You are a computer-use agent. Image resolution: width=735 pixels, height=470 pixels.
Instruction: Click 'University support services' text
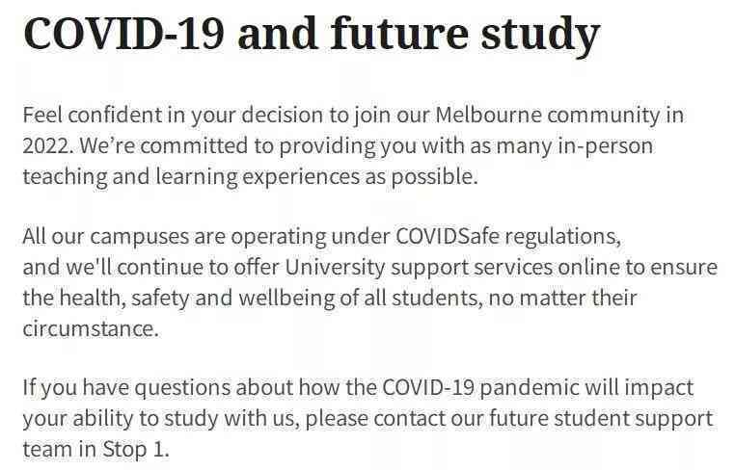tap(419, 268)
